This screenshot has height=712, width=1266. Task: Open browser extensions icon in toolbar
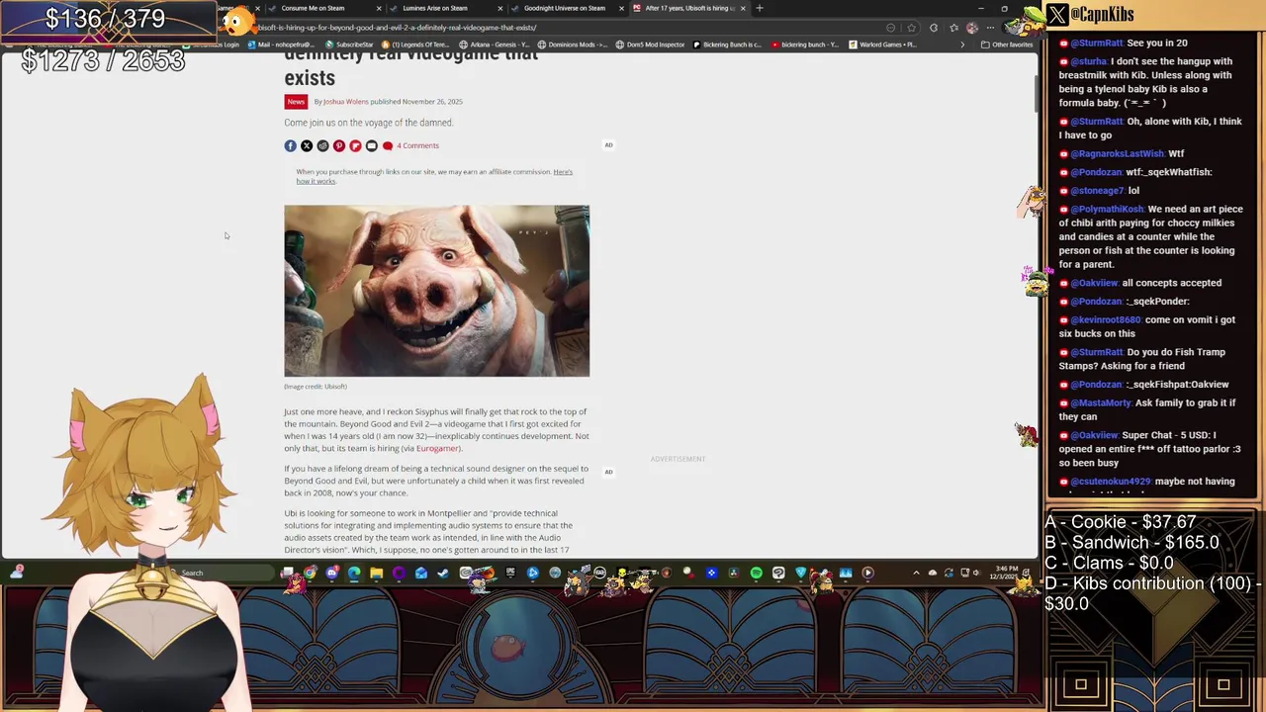tap(934, 28)
